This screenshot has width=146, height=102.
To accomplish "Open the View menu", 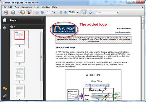I will 17,7.
